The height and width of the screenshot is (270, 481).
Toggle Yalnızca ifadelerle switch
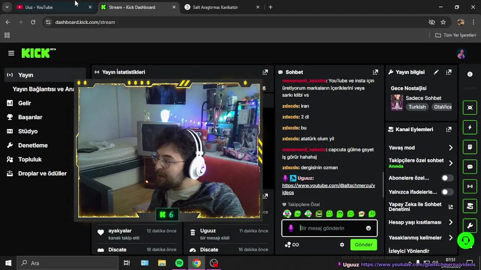coord(447,192)
